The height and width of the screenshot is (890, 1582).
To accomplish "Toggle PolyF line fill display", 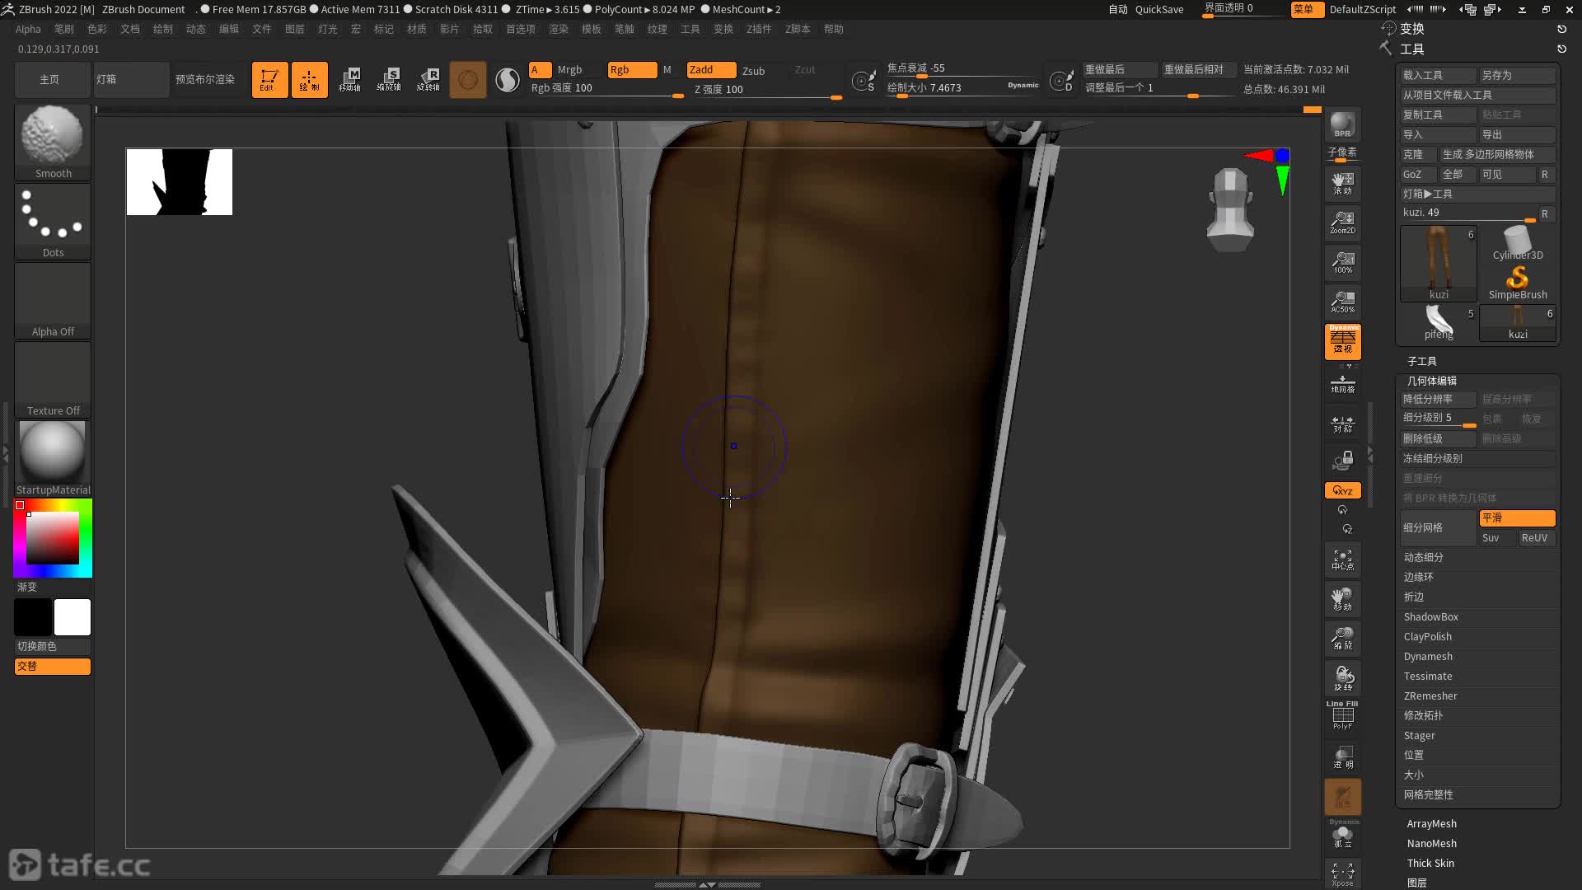I will click(1342, 715).
